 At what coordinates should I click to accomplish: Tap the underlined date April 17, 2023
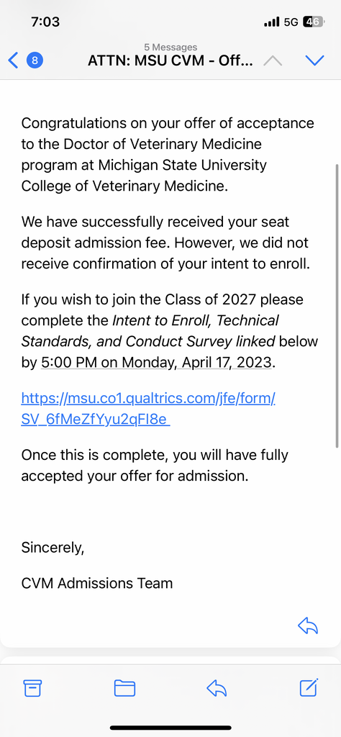[x=197, y=363]
